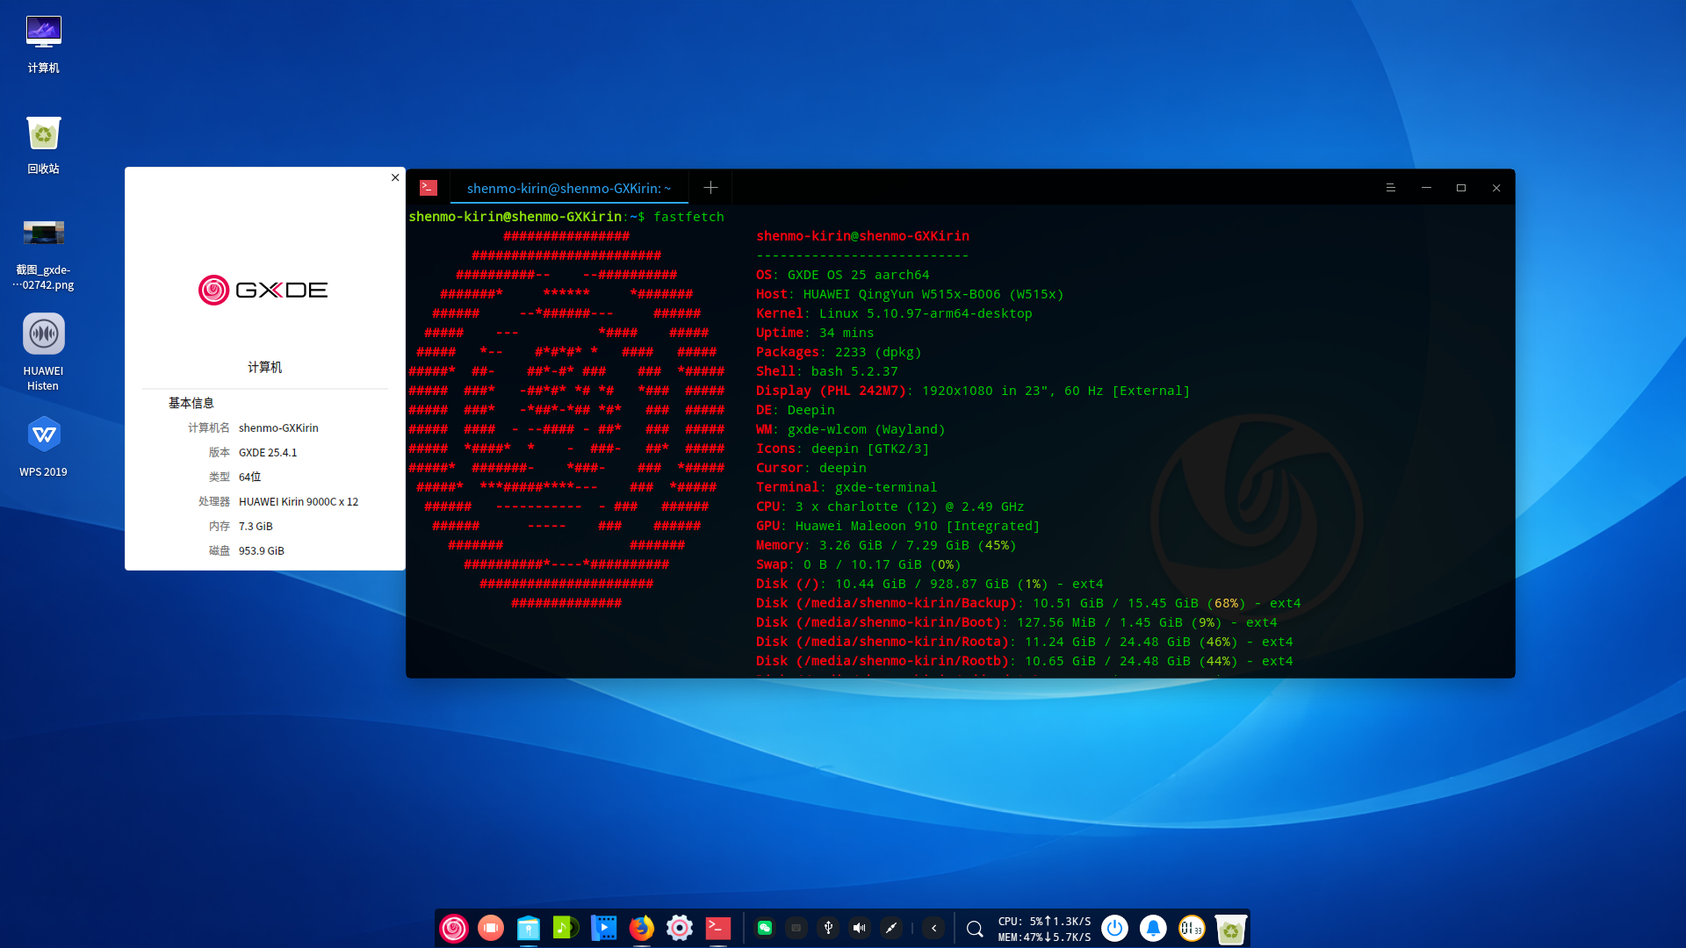
Task: Add a new terminal tab
Action: tap(710, 188)
